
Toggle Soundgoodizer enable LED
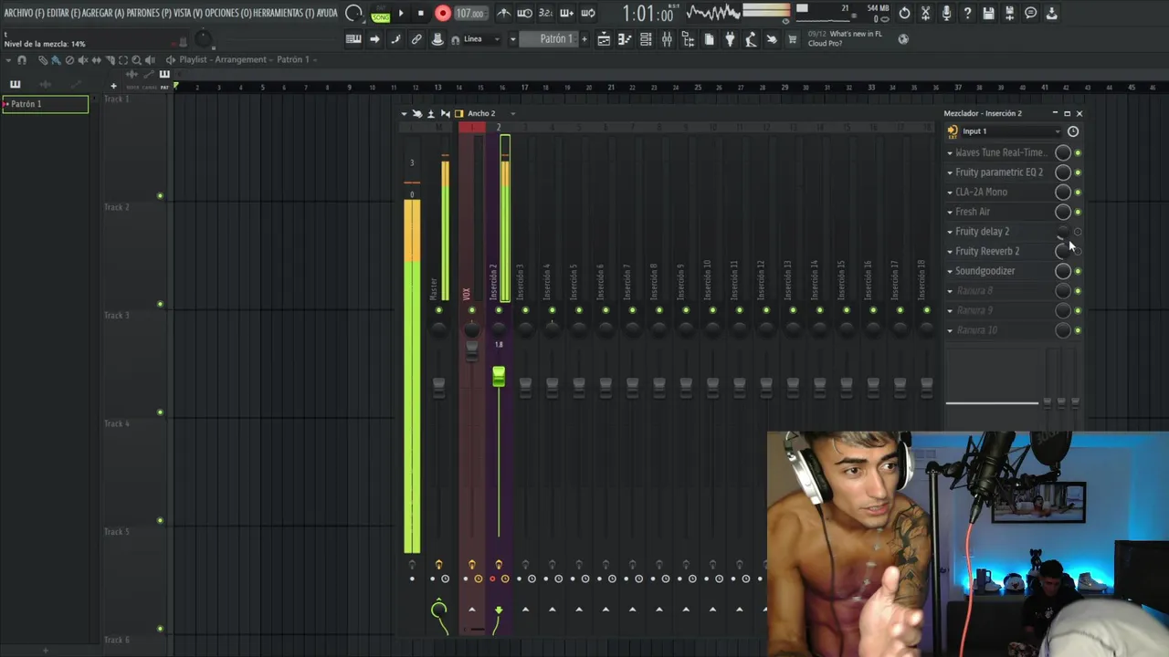[x=1078, y=271]
